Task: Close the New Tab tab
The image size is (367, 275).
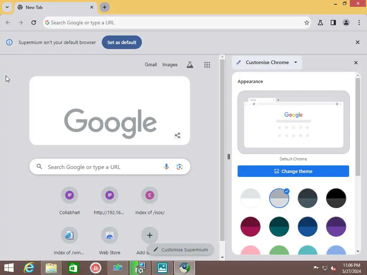Action: [x=92, y=7]
